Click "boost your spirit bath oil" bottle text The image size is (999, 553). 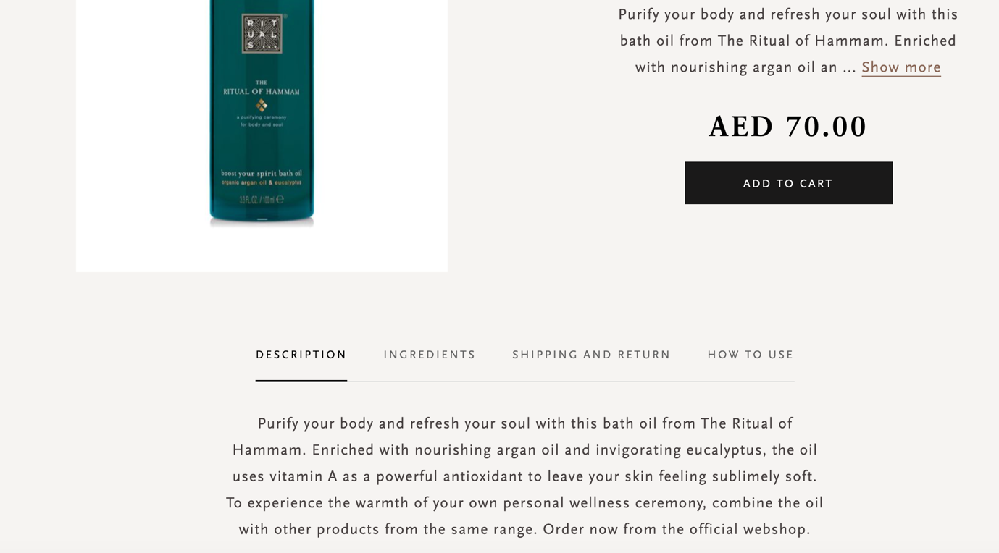pyautogui.click(x=262, y=174)
